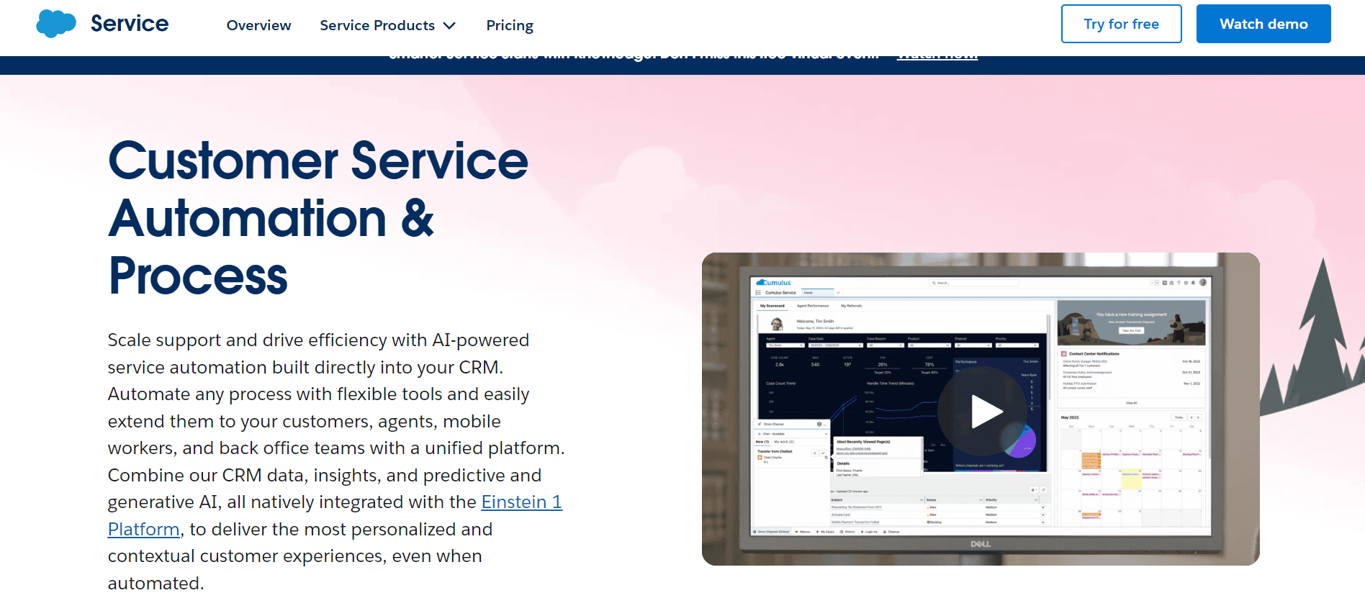Click the Customer Service Automation & Process heading
Viewport: 1365px width, 598px height.
(318, 218)
